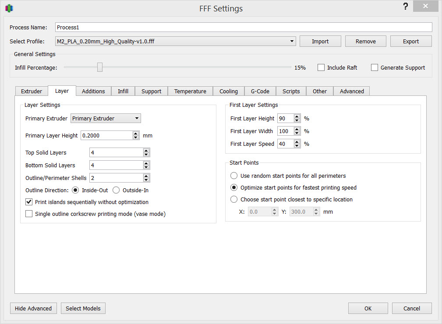Image resolution: width=442 pixels, height=324 pixels.
Task: Click the help question mark icon
Action: pyautogui.click(x=405, y=7)
